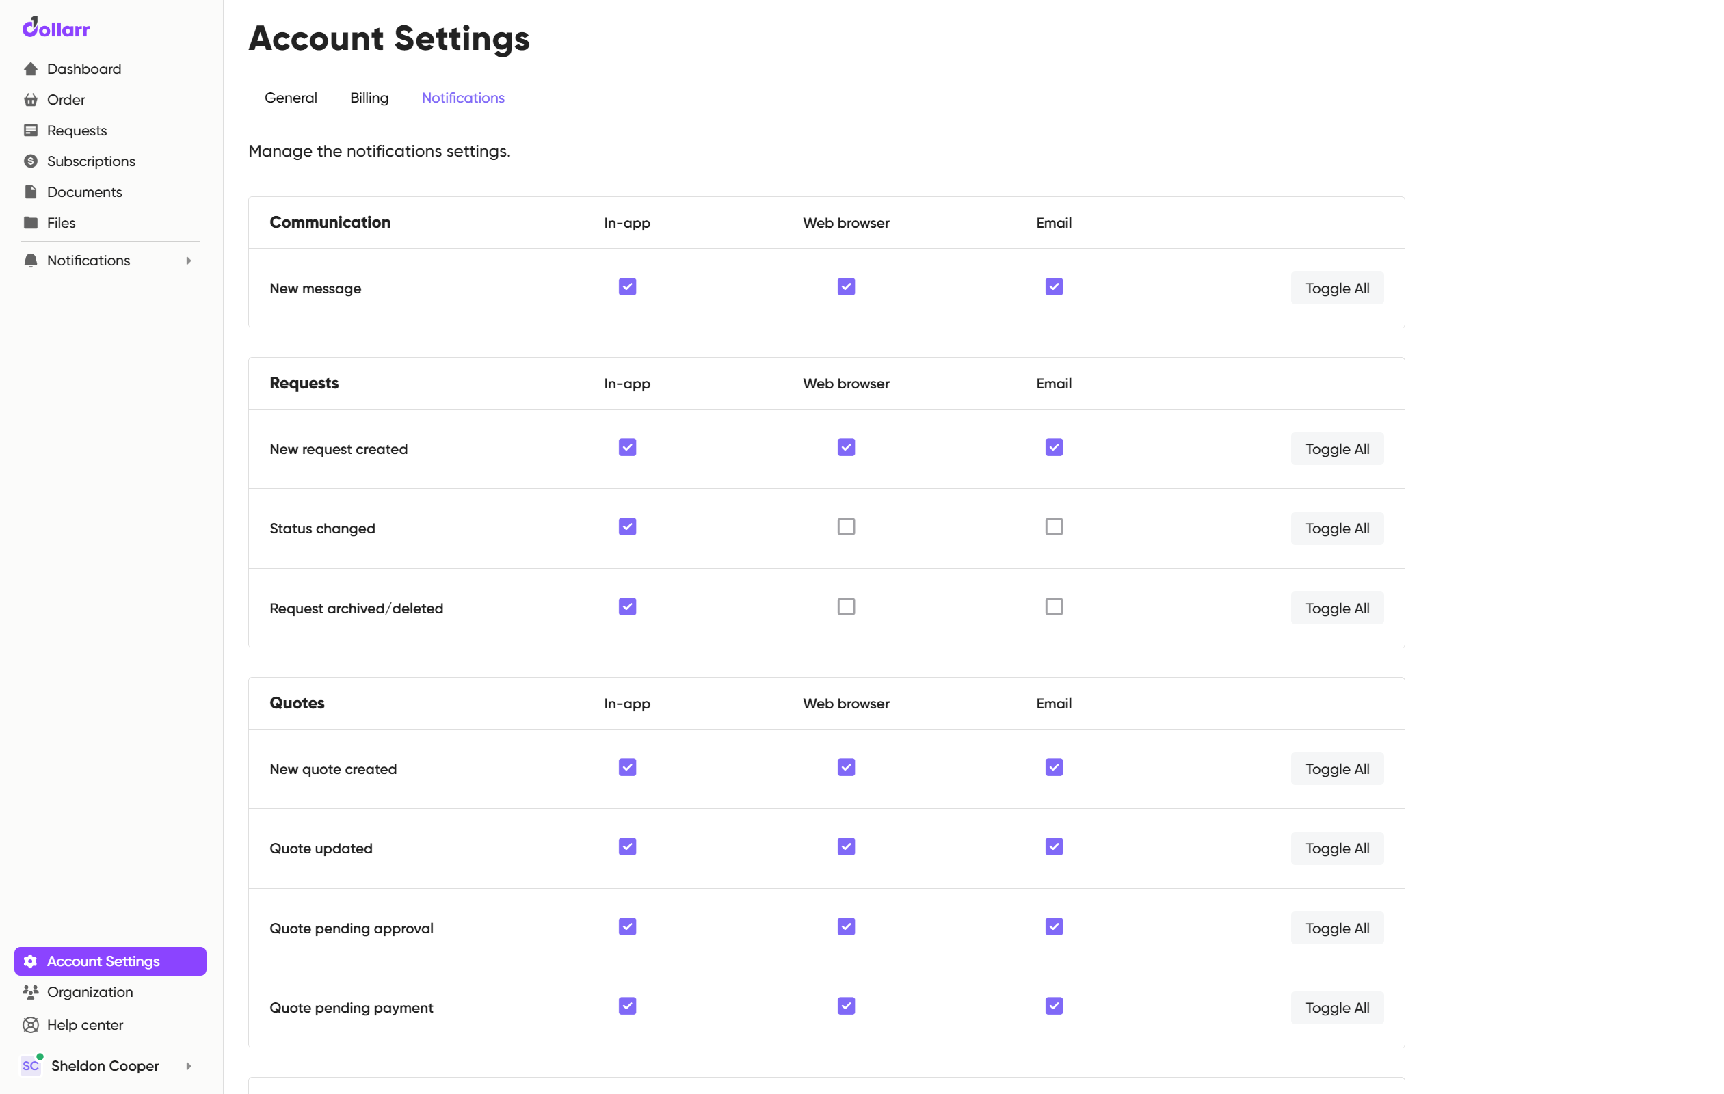Screen dimensions: 1724x1094
Task: Click the Dashboard home icon
Action: 30,69
